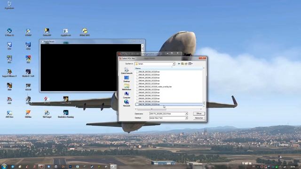The height and width of the screenshot is (169, 301).
Task: Click the file list vertical scrollbar down arrow
Action: point(204,106)
